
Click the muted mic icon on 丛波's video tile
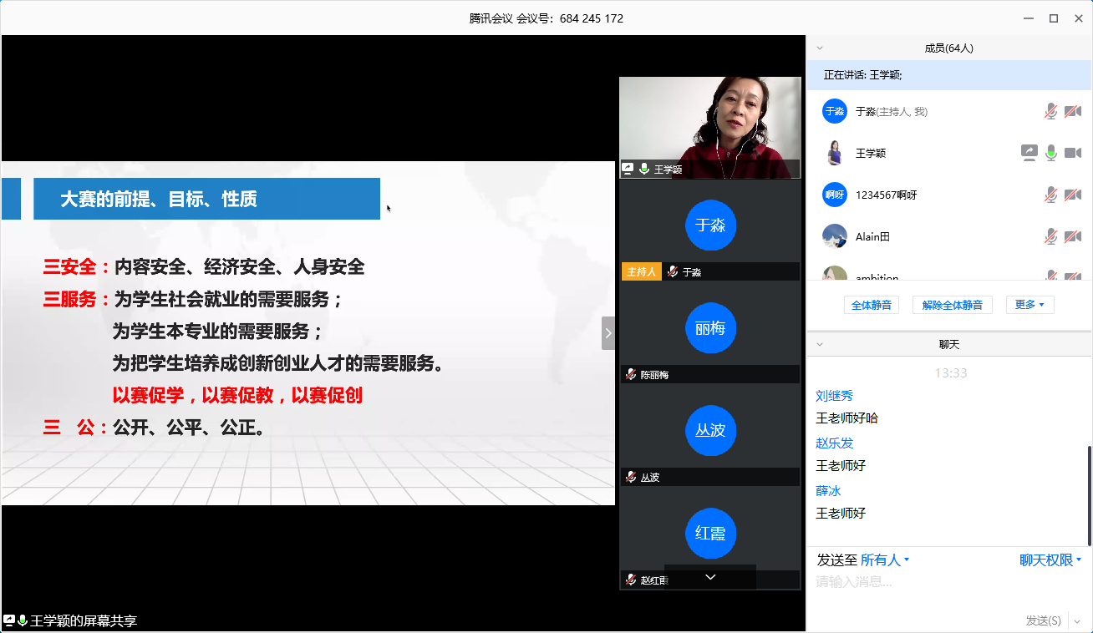pos(631,477)
